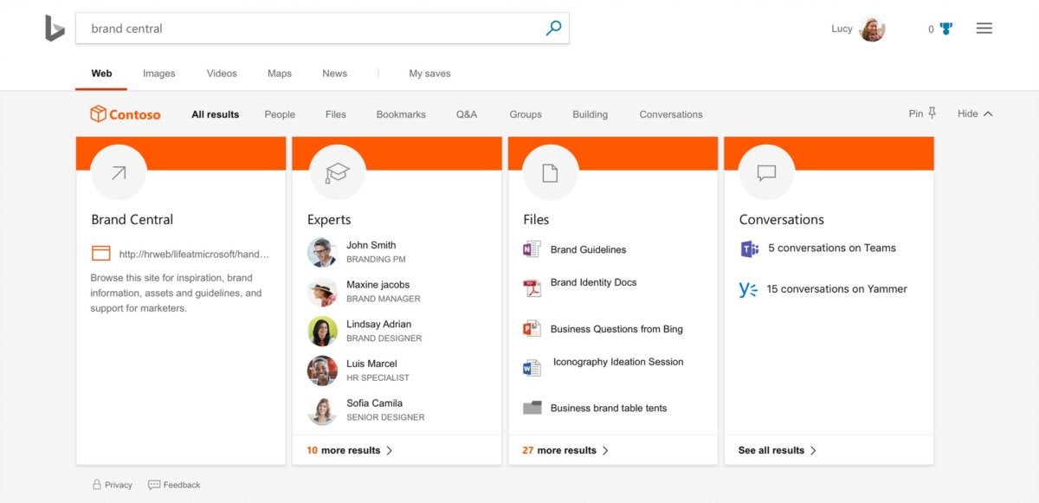Click the magnifier search icon

click(553, 28)
